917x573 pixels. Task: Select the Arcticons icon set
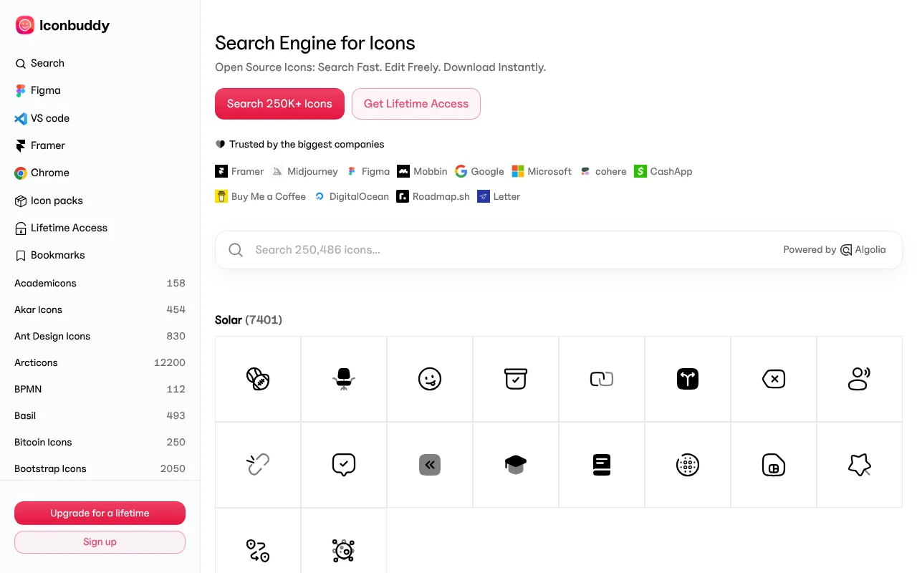point(100,362)
